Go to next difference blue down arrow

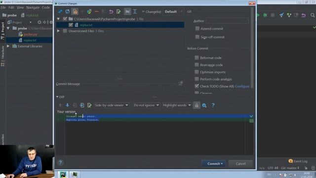point(67,105)
